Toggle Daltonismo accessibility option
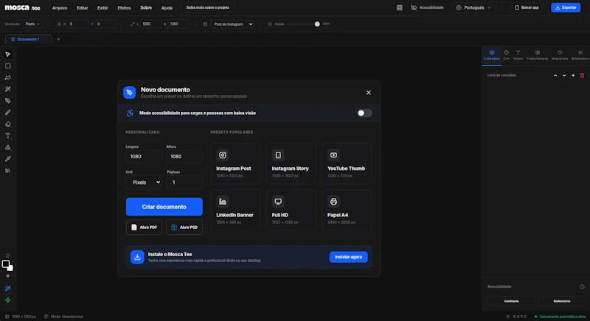590x321 pixels. [x=562, y=301]
